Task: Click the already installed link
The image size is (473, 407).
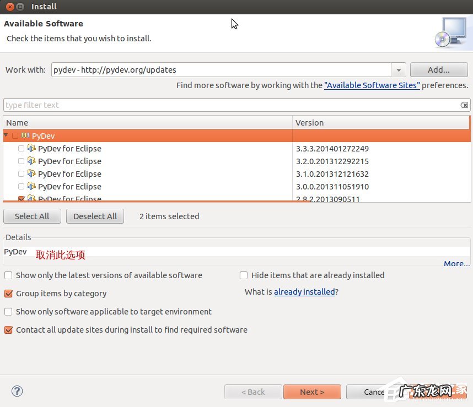Action: [304, 292]
